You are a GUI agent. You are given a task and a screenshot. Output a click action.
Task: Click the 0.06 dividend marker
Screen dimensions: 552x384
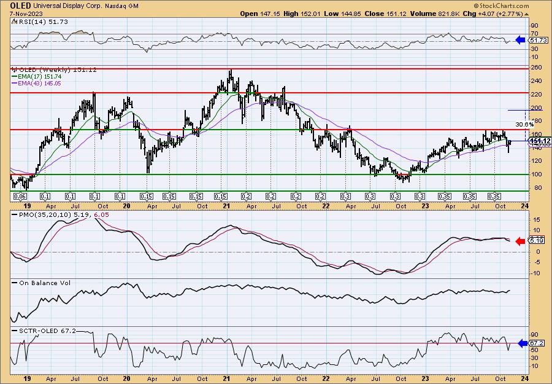pyautogui.click(x=20, y=197)
